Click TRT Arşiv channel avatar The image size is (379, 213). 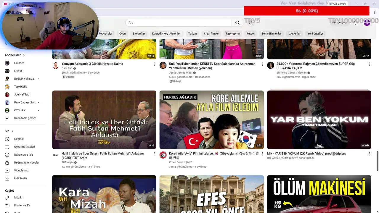tap(56, 155)
